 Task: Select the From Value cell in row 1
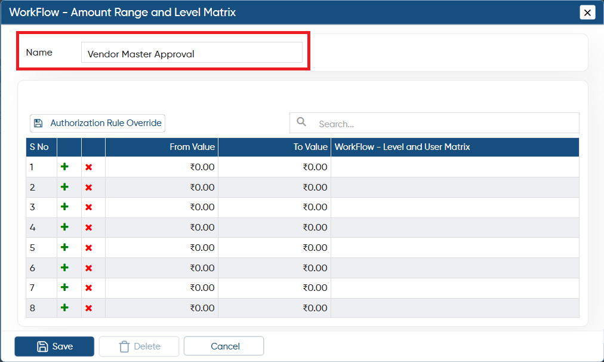point(162,167)
